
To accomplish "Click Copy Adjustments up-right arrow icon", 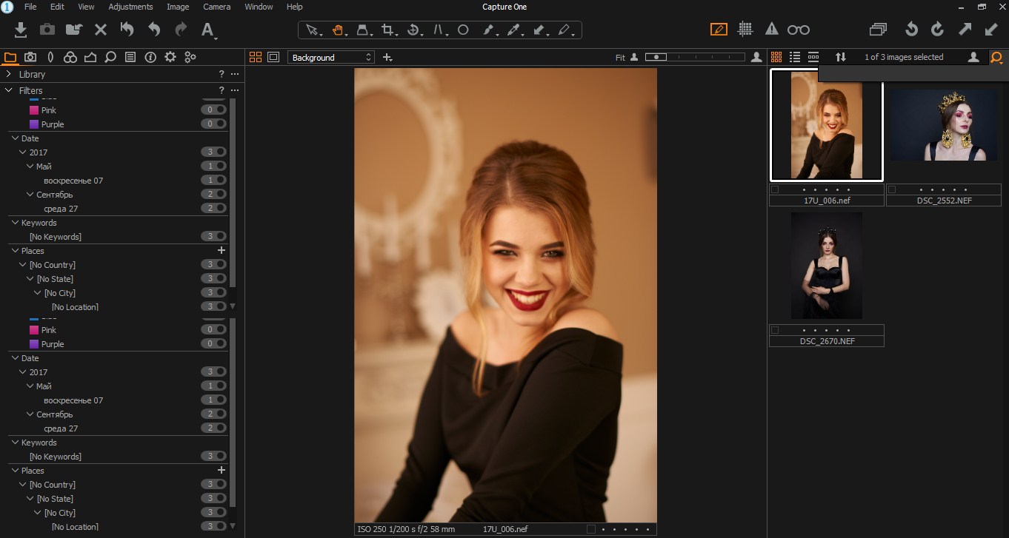I will click(965, 30).
